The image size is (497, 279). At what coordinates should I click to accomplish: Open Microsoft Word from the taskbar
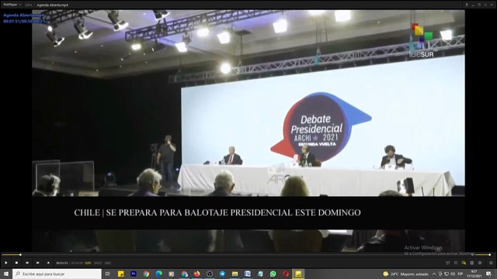tap(248, 274)
